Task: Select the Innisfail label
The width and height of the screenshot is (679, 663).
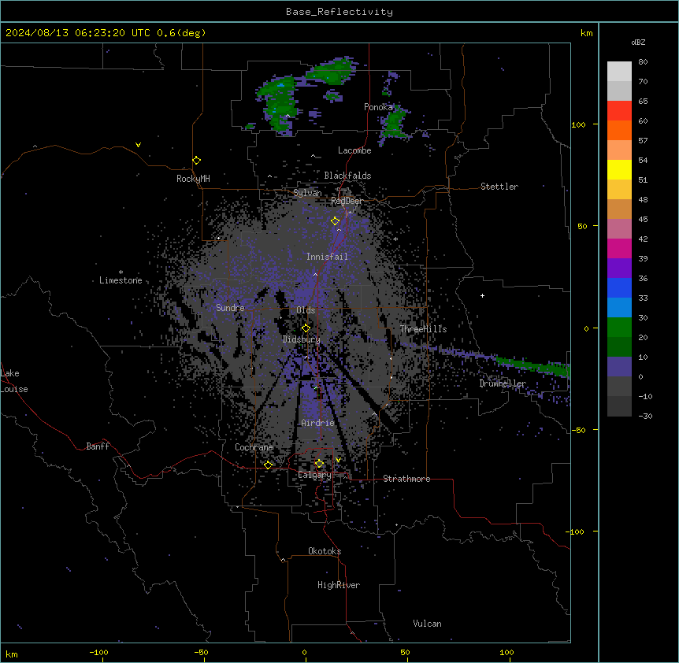Action: pyautogui.click(x=327, y=257)
